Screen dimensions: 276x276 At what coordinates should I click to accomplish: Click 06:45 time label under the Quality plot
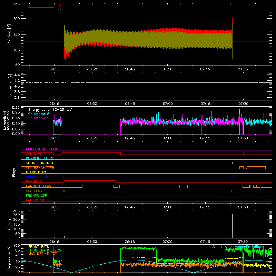pyautogui.click(x=130, y=242)
